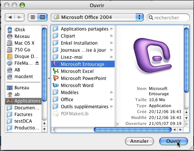Expand the Clipart folder arrow
Screen dimensions: 194x151
pyautogui.click(x=112, y=36)
